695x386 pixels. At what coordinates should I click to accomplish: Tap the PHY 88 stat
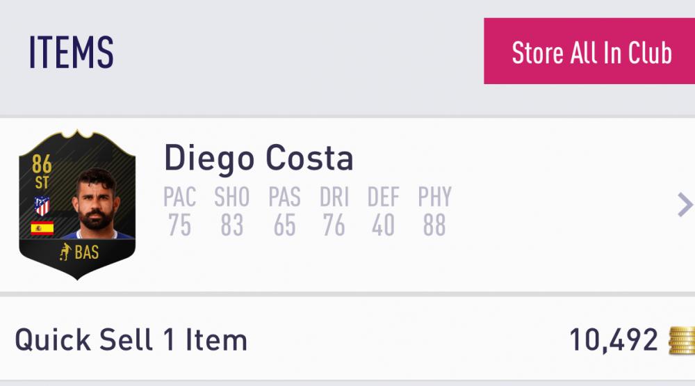[x=434, y=211]
